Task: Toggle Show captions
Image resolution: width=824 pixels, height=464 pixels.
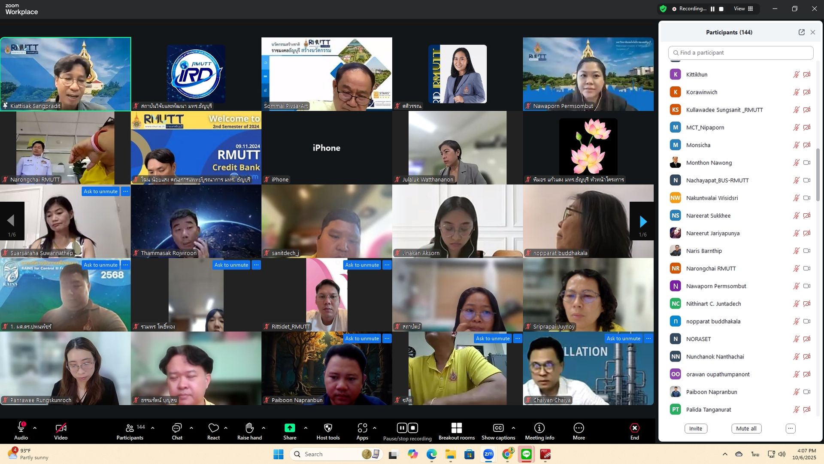Action: point(498,428)
